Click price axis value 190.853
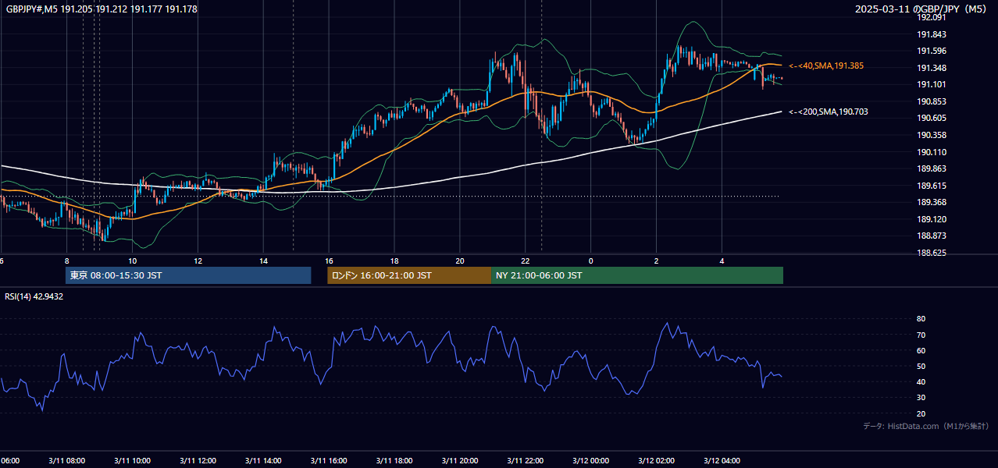Viewport: 998px width, 468px height. (x=932, y=101)
